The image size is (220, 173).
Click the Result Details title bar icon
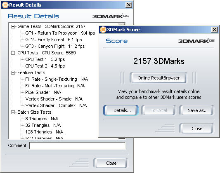point(5,5)
